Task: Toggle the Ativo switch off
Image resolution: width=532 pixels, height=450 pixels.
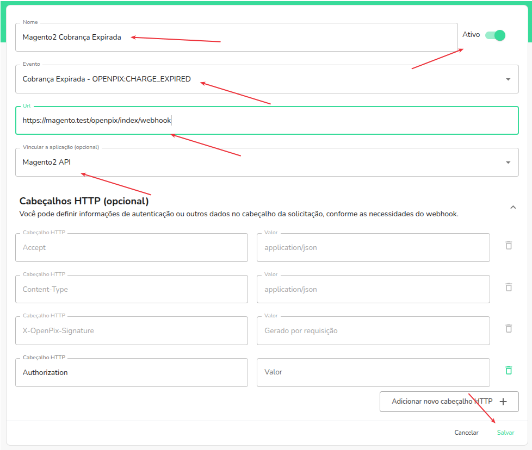Action: pos(496,35)
